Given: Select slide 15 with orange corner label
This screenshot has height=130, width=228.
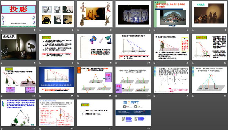Looking at the screenshot, I should pos(95,80).
